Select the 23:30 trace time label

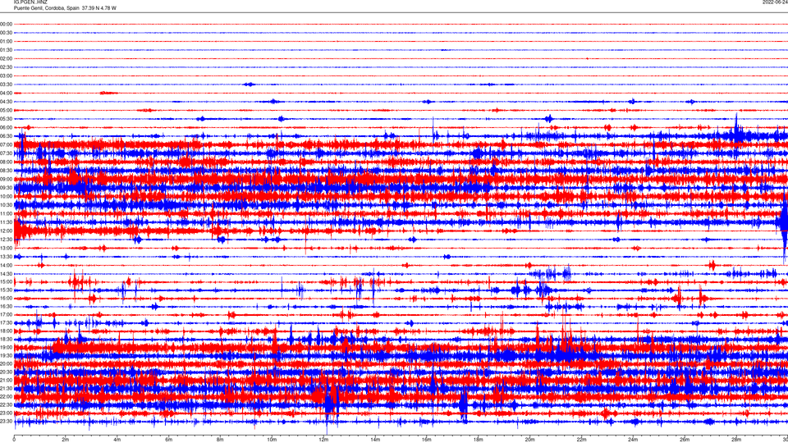pos(6,422)
